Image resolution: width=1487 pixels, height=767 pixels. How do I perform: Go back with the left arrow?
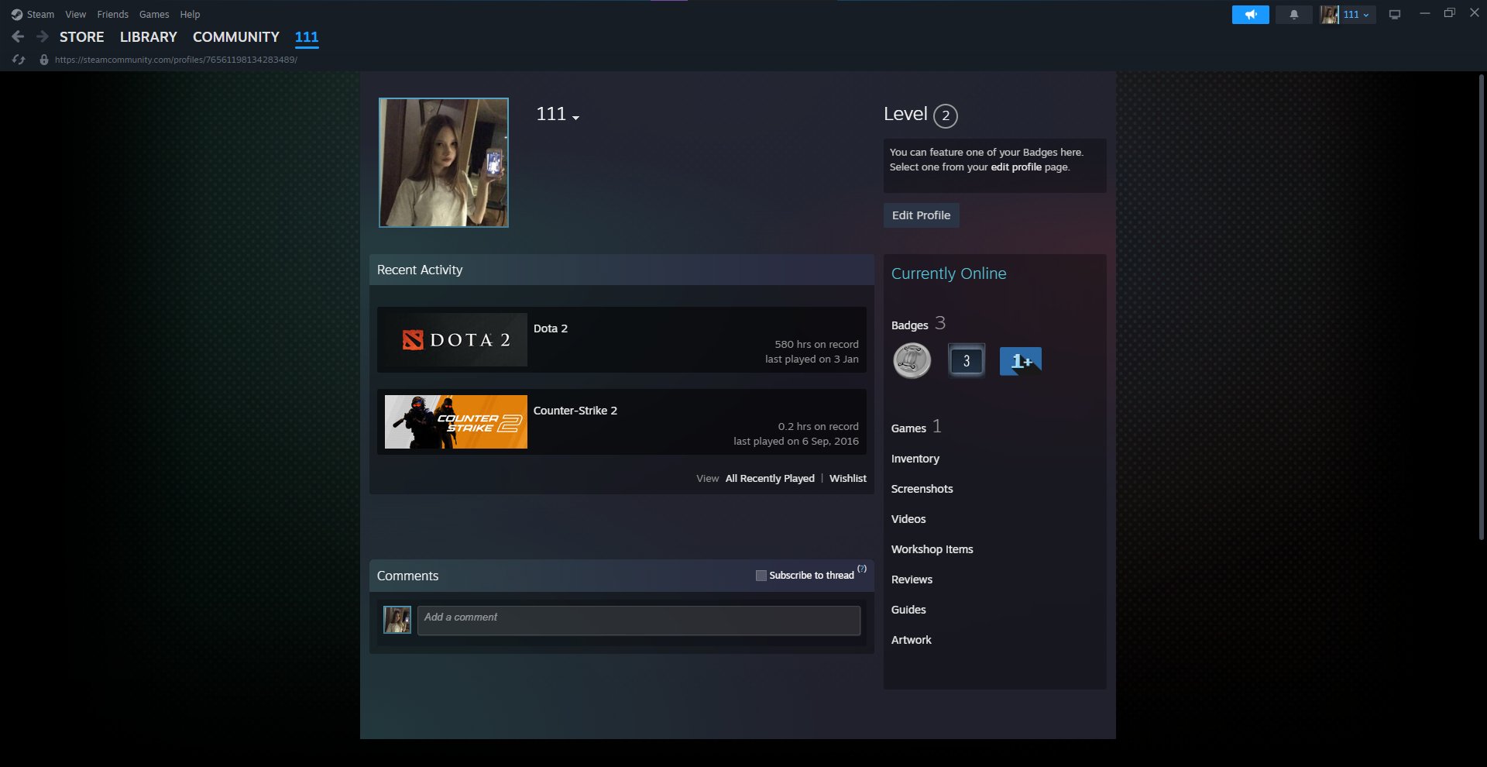(18, 36)
